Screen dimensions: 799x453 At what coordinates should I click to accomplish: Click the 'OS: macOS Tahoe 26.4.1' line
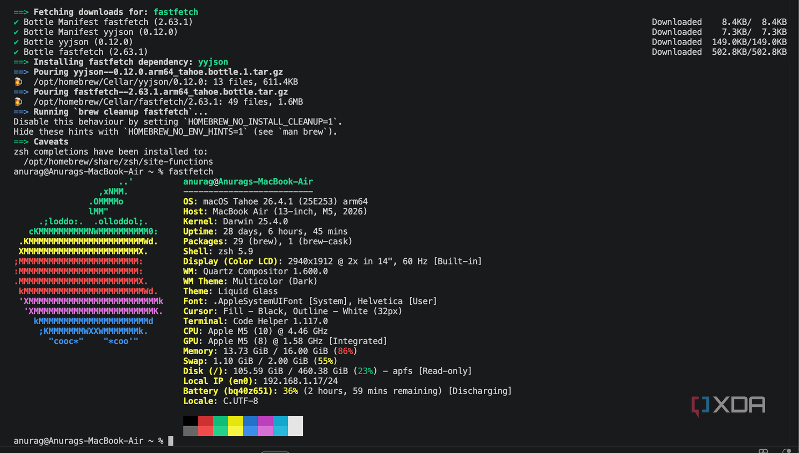275,202
